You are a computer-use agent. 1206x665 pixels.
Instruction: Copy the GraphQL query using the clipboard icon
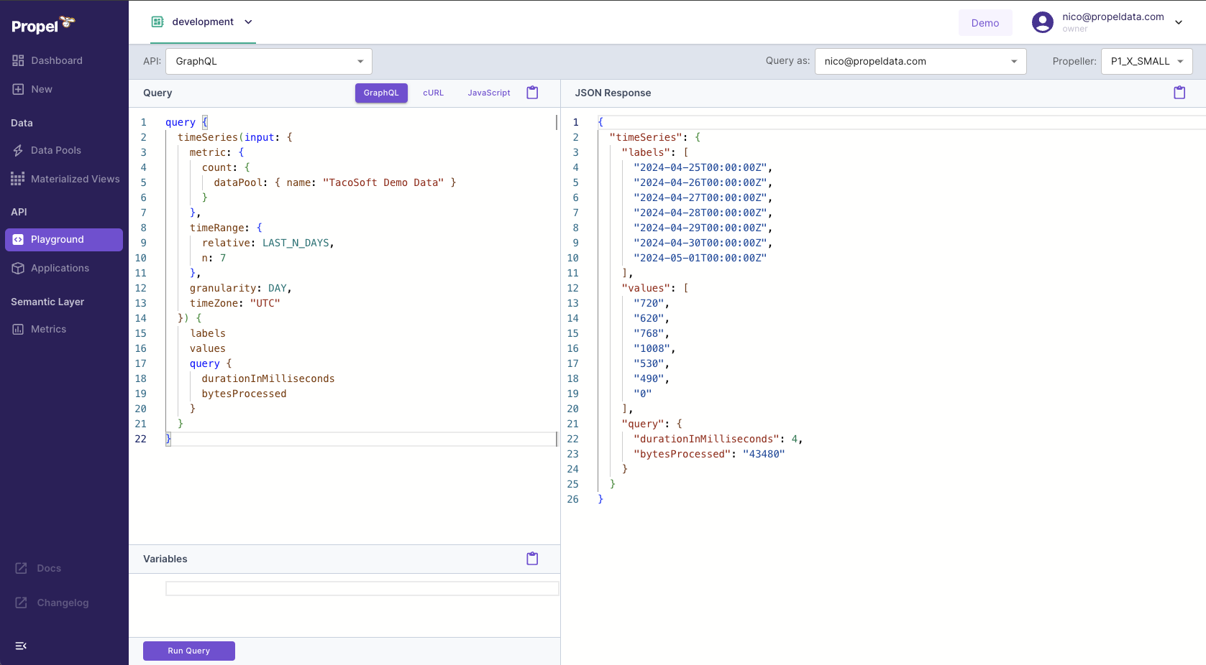(x=532, y=93)
